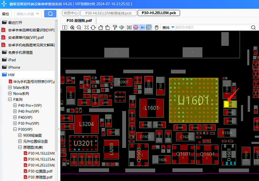Open the P30 原理图.pdf tab
This screenshot has width=259, height=181.
pyautogui.click(x=79, y=20)
